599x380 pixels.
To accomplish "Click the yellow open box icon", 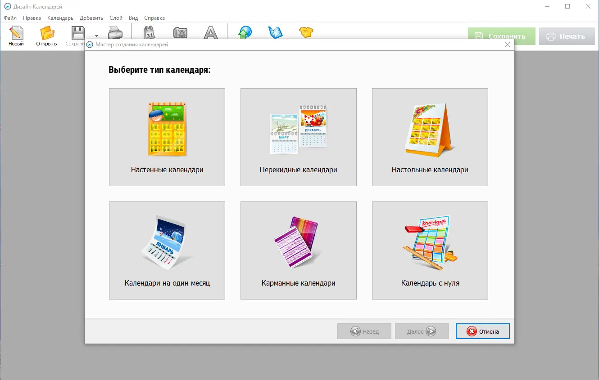I will coord(306,32).
